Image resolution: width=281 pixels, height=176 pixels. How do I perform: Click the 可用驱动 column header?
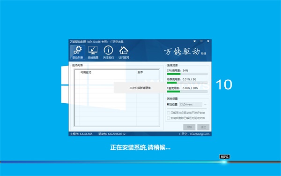pyautogui.click(x=108, y=72)
